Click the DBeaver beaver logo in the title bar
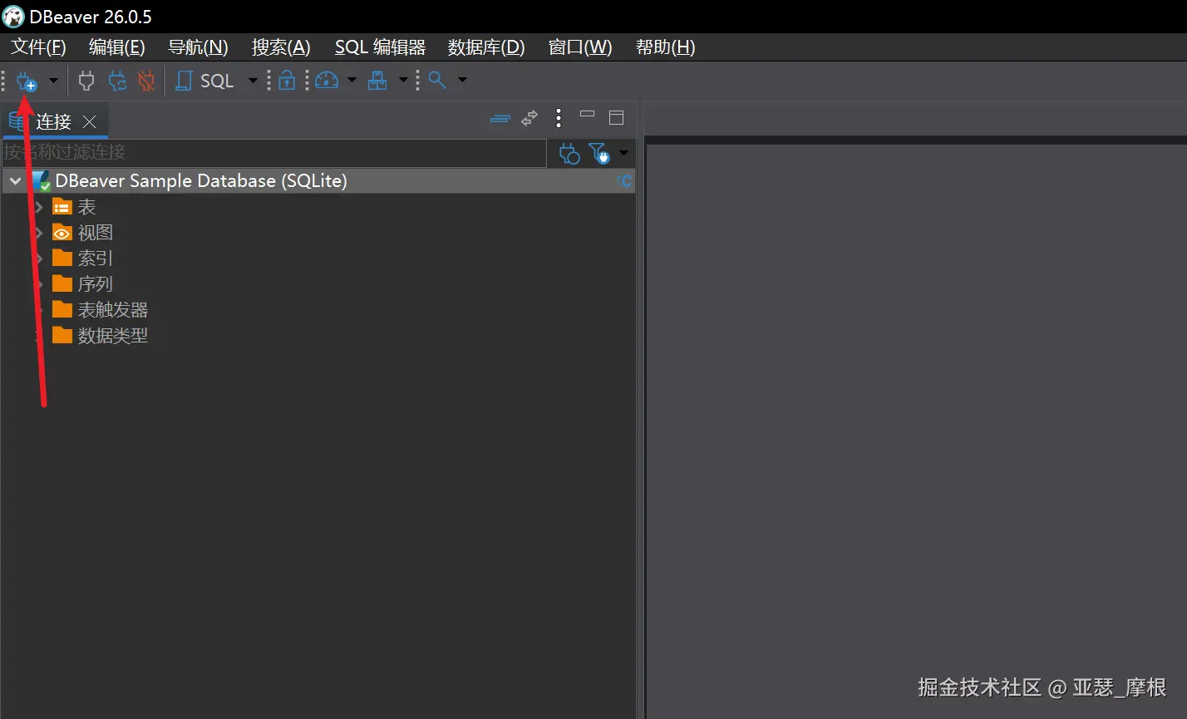Image resolution: width=1187 pixels, height=719 pixels. [13, 17]
